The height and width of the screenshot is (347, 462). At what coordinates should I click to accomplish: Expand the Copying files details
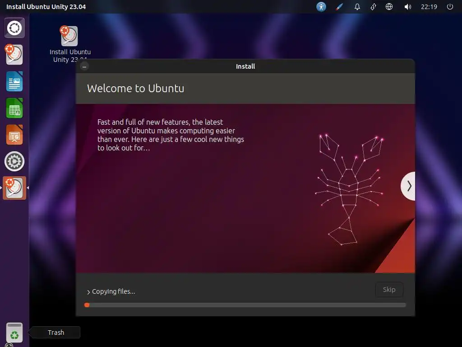pos(111,291)
